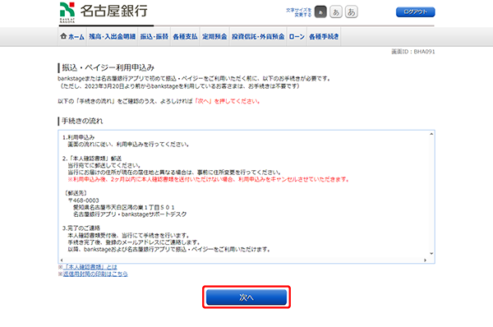The height and width of the screenshot is (327, 493).
Task: Open the ローン menu
Action: coord(297,37)
